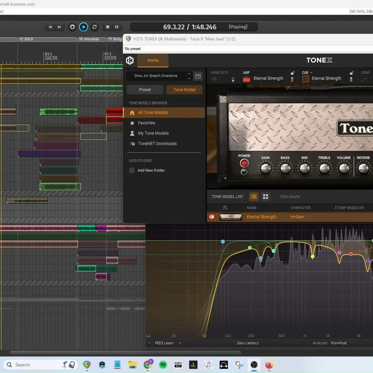The height and width of the screenshot is (373, 373).
Task: Stop playback with the Stop button
Action: tap(107, 27)
